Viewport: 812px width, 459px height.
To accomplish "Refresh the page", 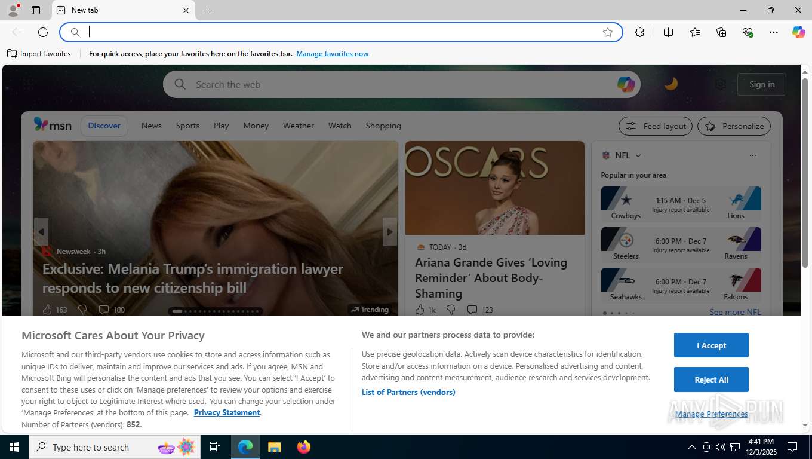I will 43,32.
